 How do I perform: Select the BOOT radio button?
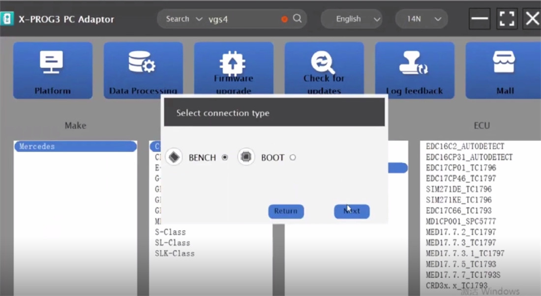(293, 158)
